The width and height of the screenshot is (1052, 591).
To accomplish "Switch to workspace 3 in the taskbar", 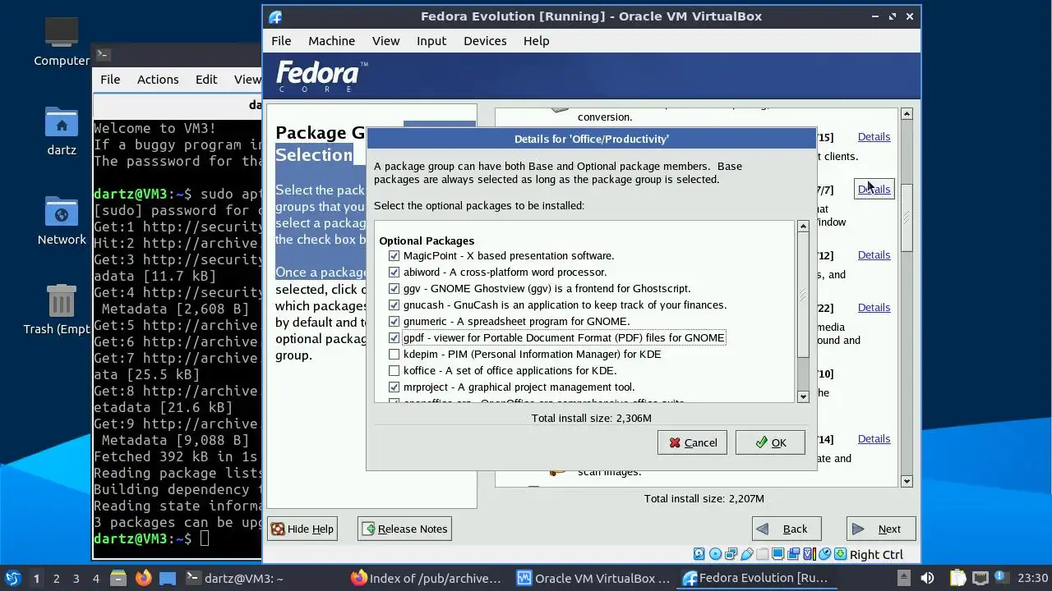I will tap(76, 578).
